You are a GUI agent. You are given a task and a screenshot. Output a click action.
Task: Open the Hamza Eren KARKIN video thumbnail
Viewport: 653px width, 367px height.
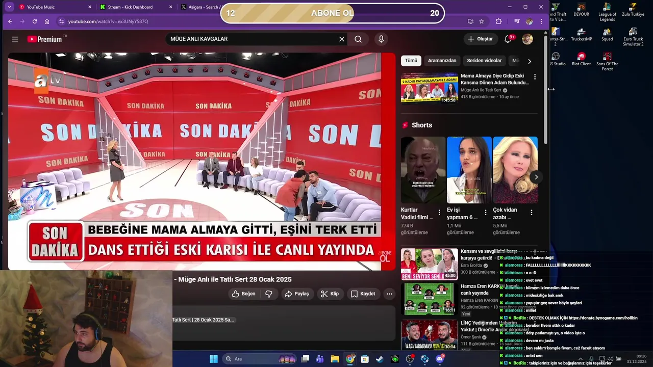(429, 298)
